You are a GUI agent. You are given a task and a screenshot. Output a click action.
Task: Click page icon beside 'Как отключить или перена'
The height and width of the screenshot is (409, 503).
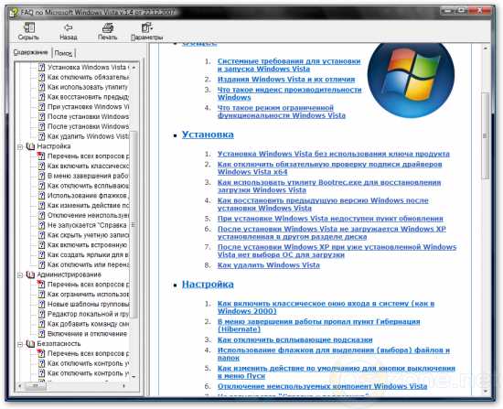coord(42,264)
